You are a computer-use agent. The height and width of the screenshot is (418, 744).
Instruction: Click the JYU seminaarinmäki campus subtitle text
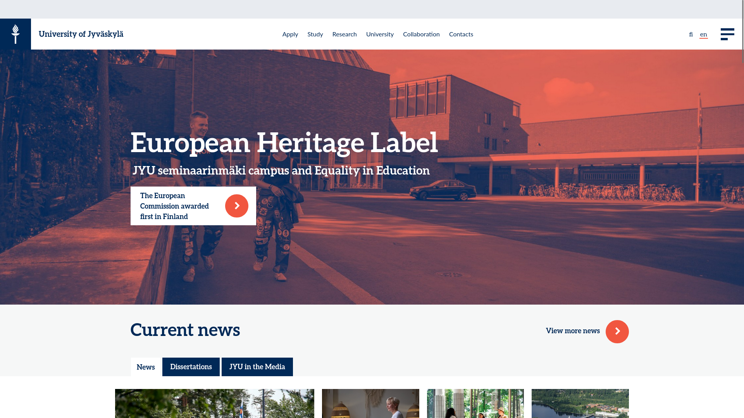tap(281, 170)
